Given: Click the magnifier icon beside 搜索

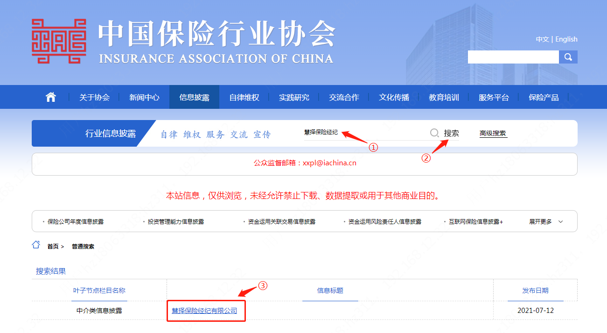Looking at the screenshot, I should [x=434, y=133].
